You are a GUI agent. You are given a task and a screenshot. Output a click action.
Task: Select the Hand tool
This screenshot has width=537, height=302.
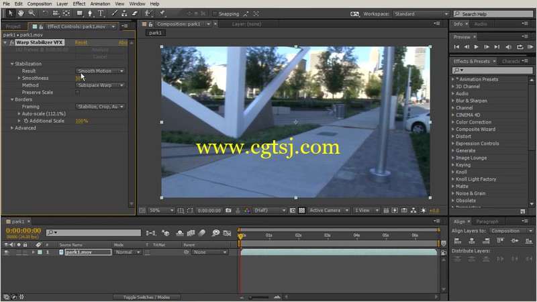[x=21, y=13]
